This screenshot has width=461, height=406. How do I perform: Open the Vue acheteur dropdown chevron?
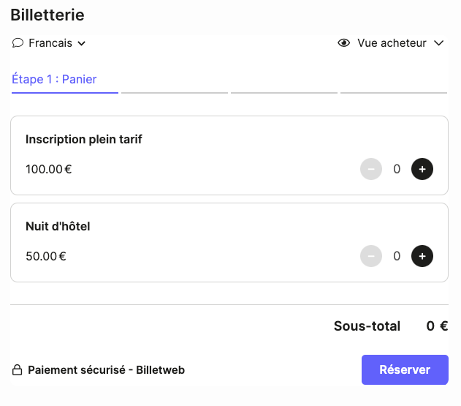pos(438,43)
